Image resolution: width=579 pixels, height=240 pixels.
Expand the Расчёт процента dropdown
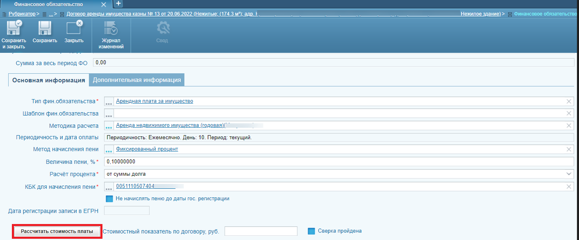(569, 174)
